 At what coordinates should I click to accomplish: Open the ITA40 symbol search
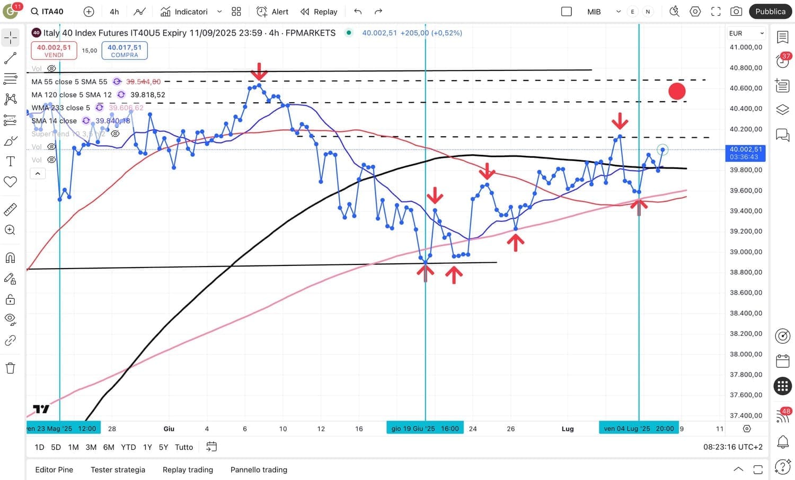tap(47, 12)
